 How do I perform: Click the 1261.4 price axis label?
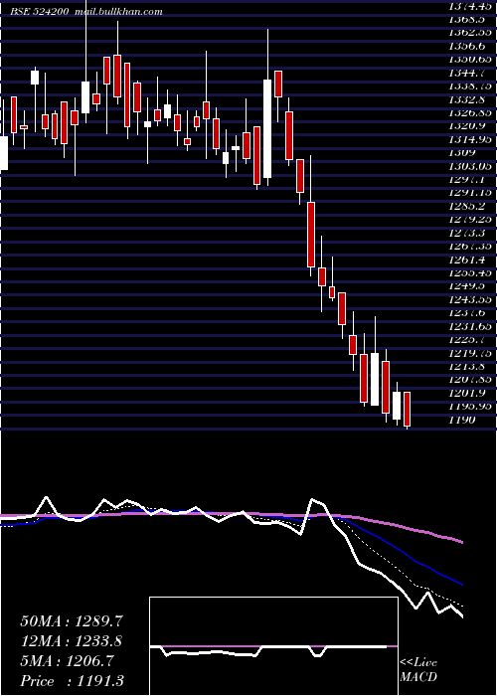tap(466, 260)
